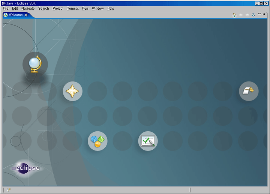Restore the Welcome view panel
This screenshot has height=194, width=270.
tap(264, 14)
